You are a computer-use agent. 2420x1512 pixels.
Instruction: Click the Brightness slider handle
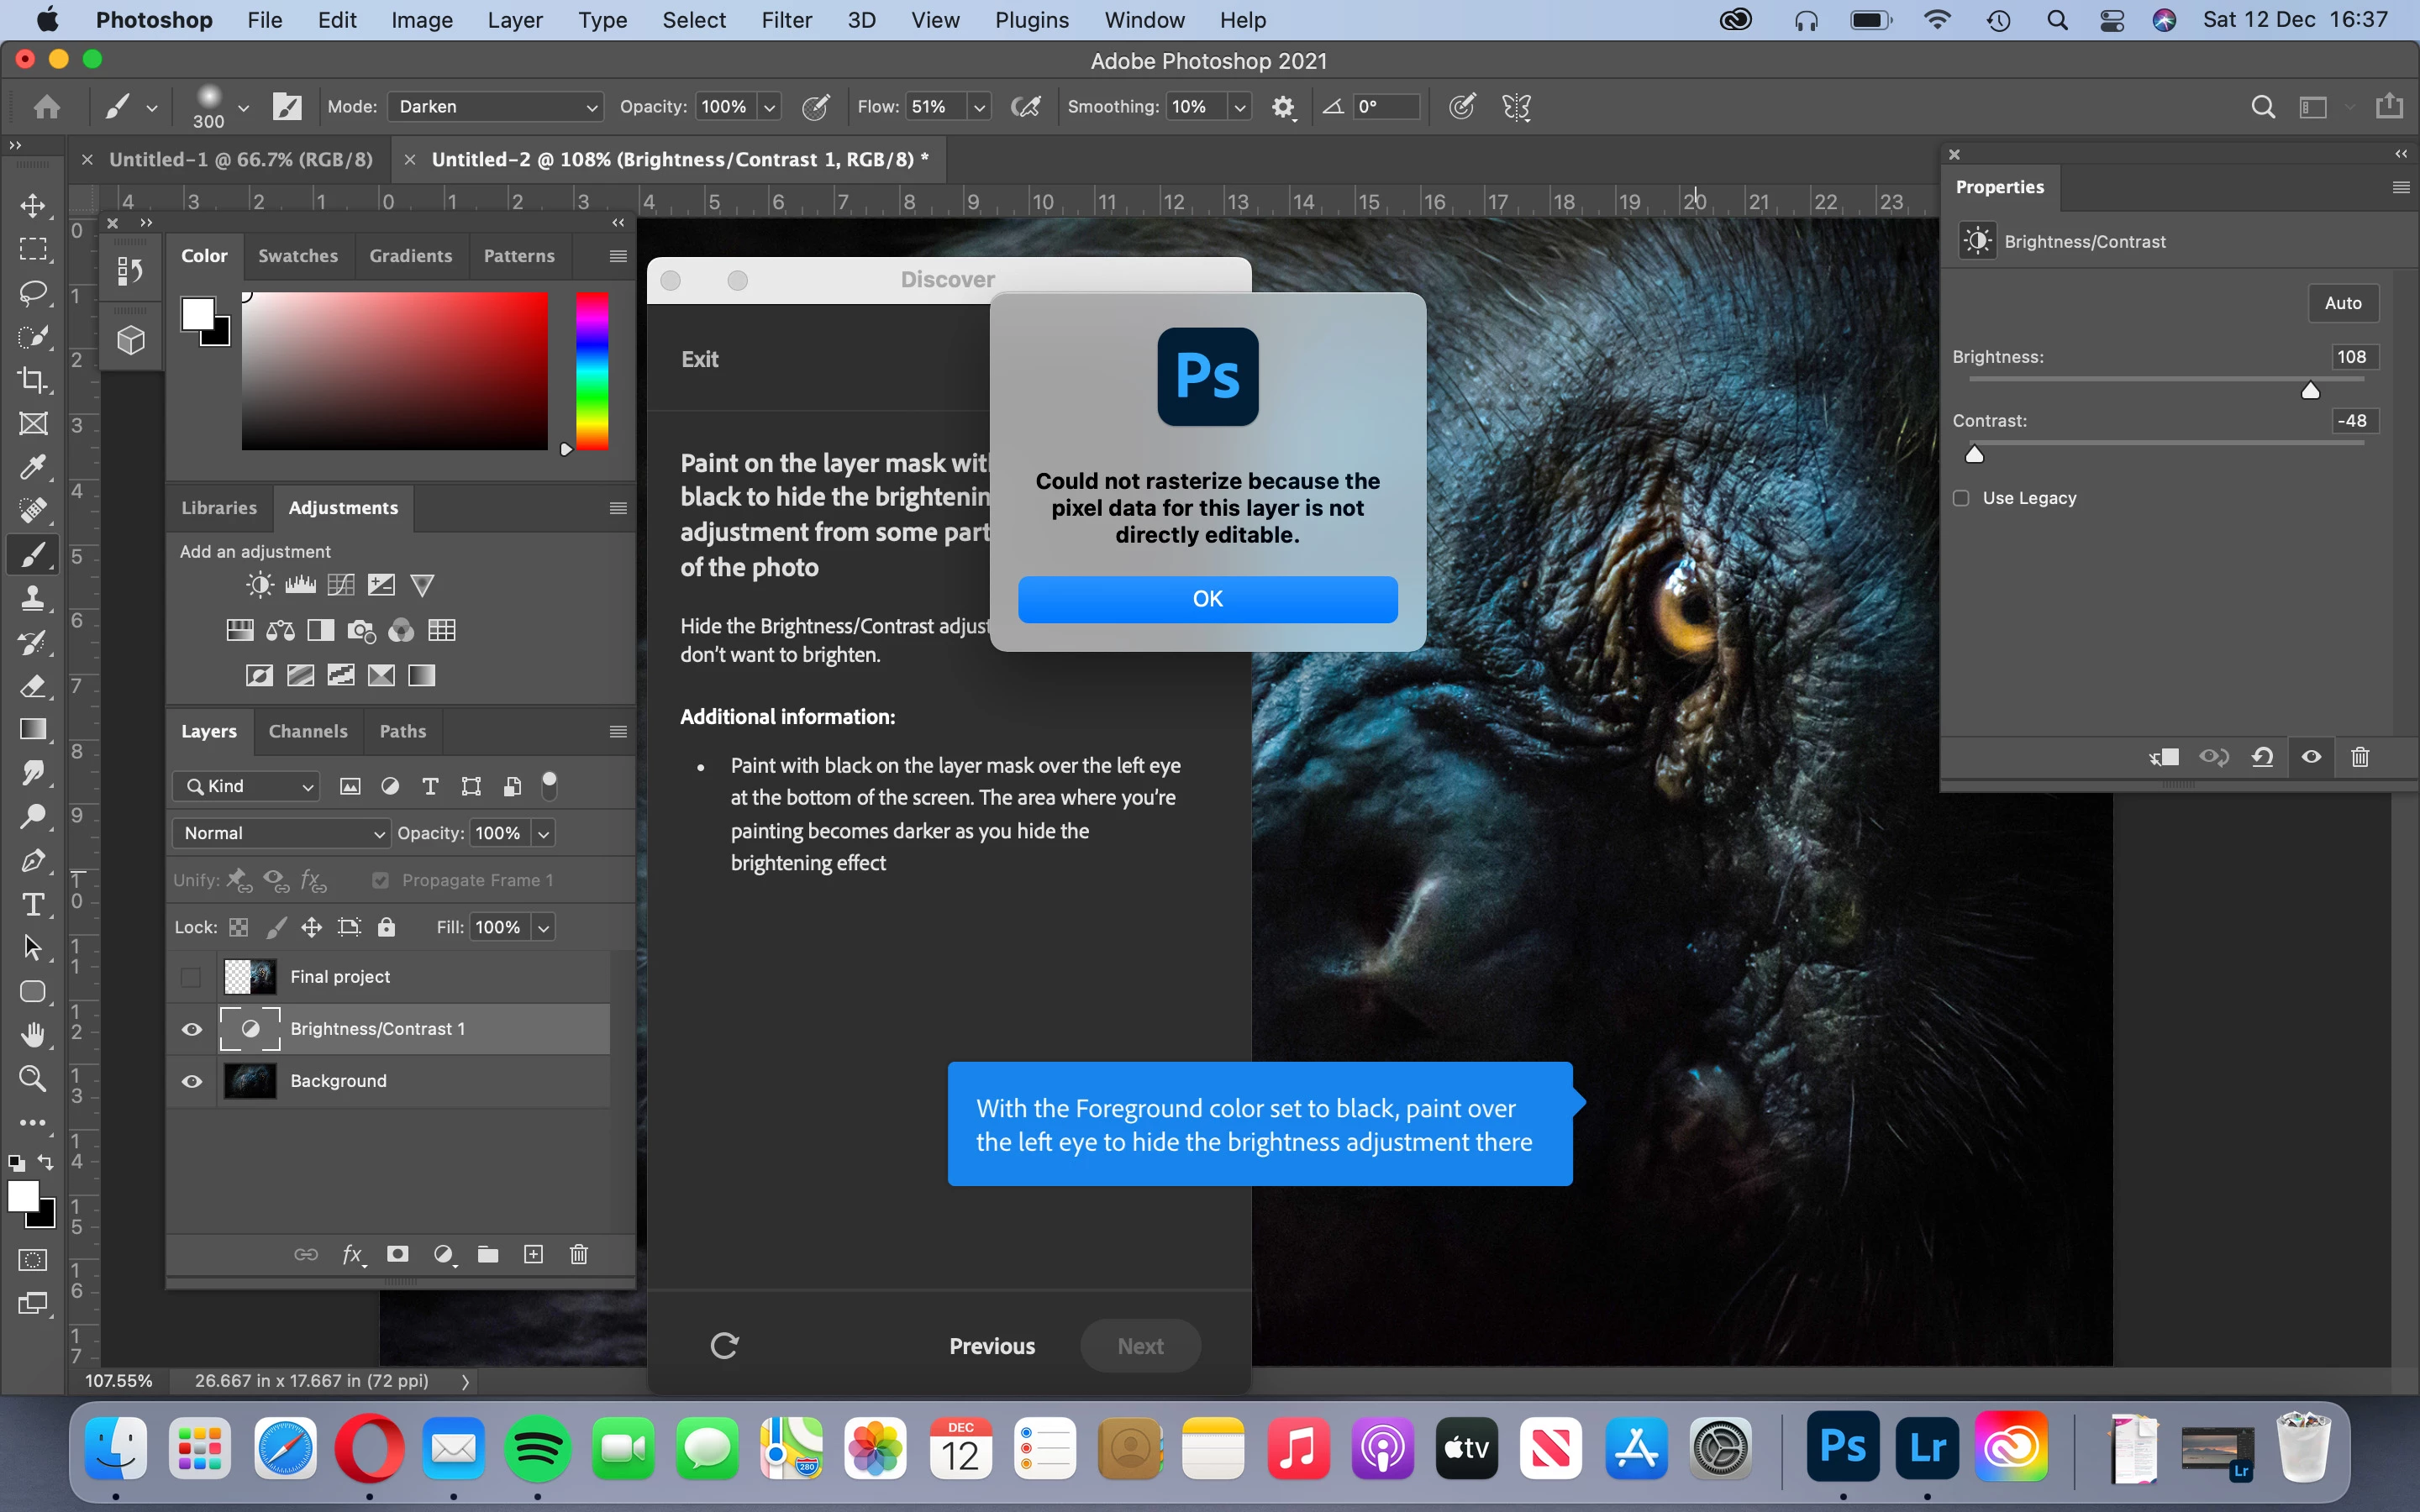[x=2310, y=391]
